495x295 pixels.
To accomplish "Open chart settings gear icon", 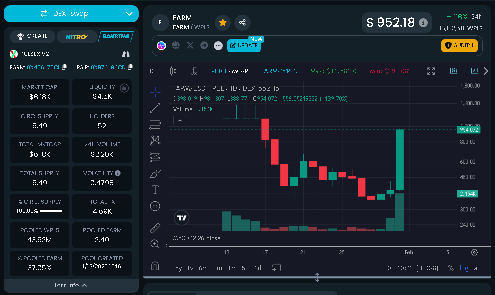I will (x=474, y=253).
